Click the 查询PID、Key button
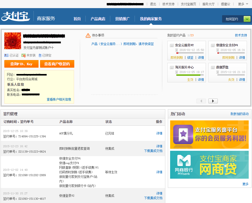Screen dimensions: 252x203 pos(21,64)
